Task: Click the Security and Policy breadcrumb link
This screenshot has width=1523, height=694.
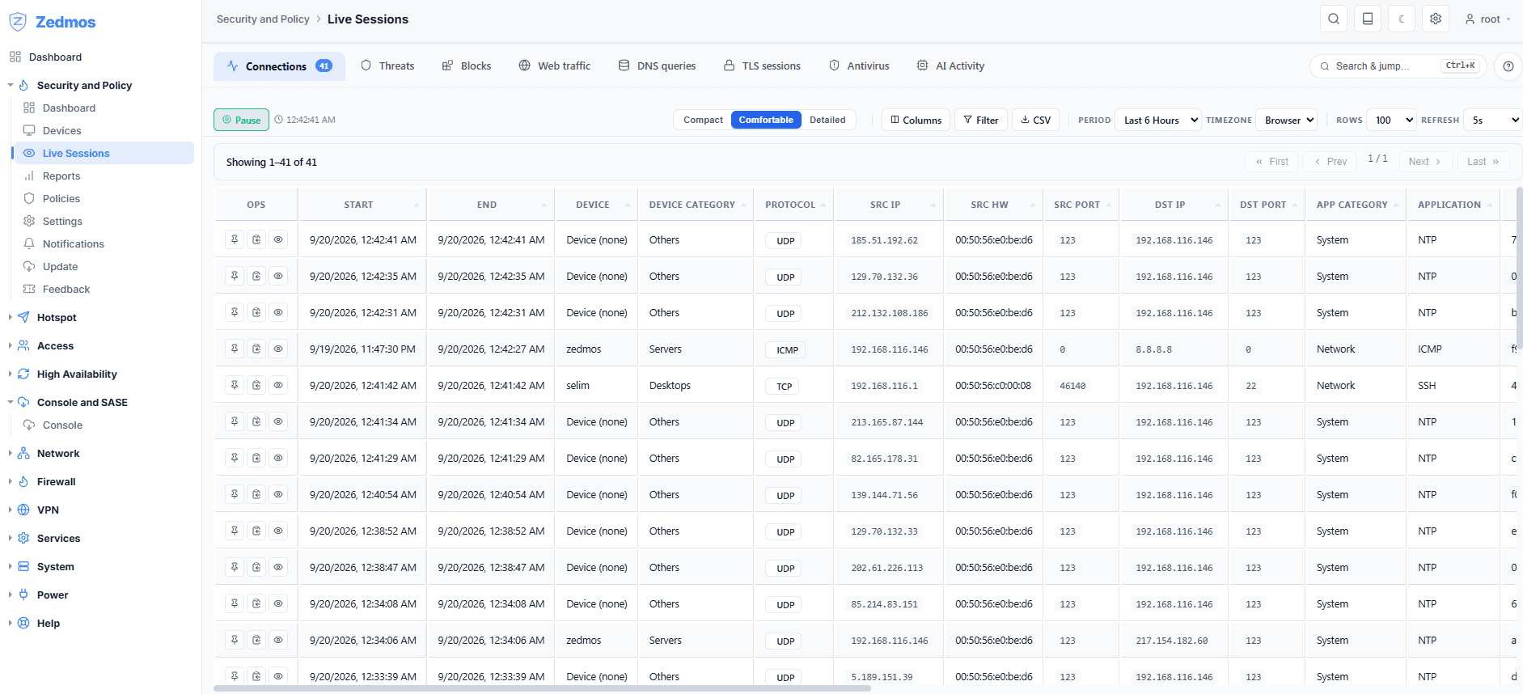Action: pyautogui.click(x=263, y=19)
